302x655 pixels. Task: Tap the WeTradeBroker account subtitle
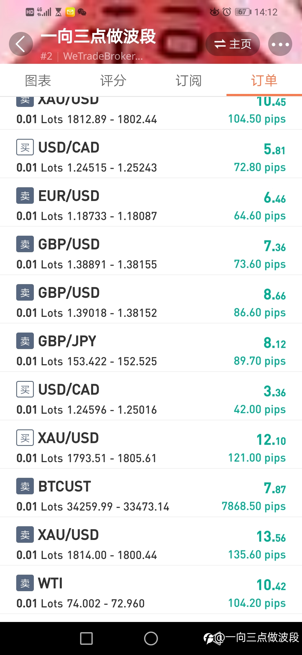(103, 56)
